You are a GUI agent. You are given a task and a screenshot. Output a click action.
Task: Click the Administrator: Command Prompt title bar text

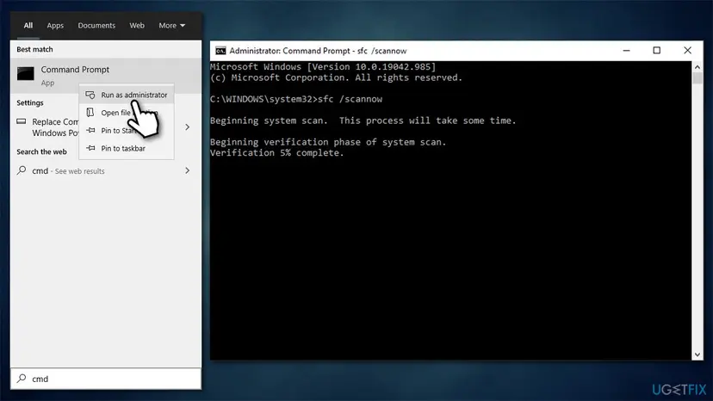[318, 51]
